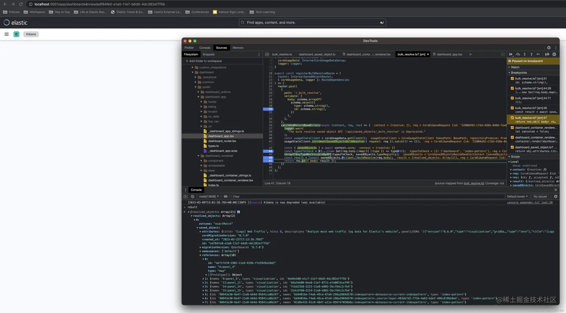Go back in browser history
The height and width of the screenshot is (313, 566).
[x=5, y=4]
